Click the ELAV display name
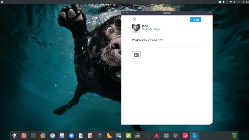This screenshot has width=249, height=140. [x=145, y=26]
